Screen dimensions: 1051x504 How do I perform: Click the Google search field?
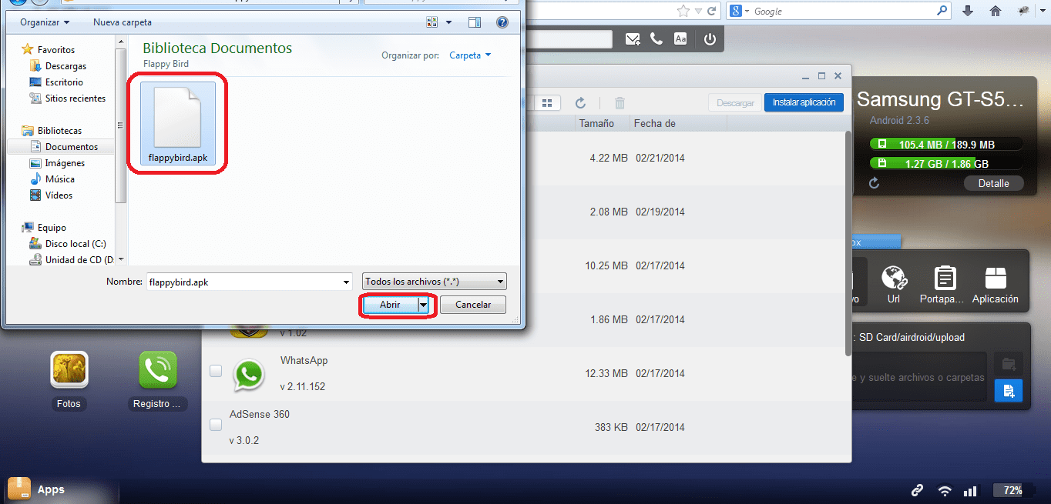point(844,11)
